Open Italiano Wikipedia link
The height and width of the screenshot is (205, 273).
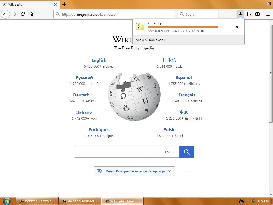(84, 112)
